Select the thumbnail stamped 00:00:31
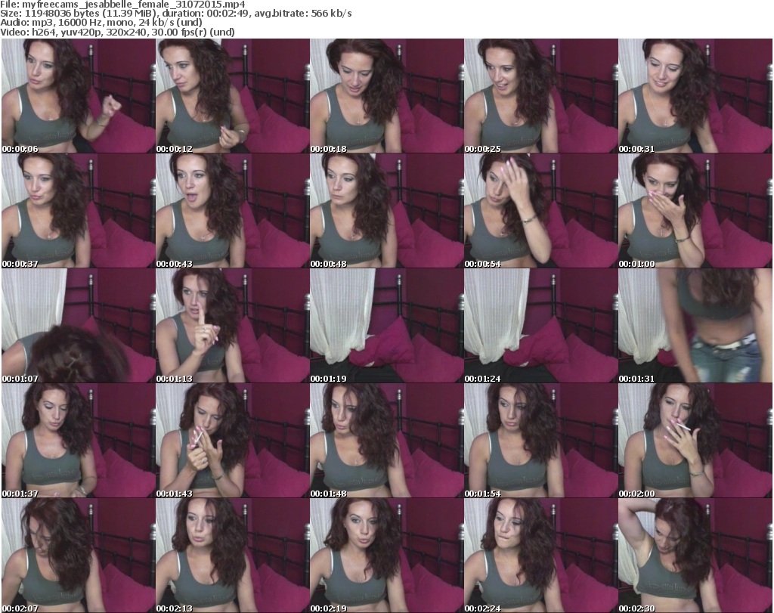The height and width of the screenshot is (613, 774). [x=695, y=96]
